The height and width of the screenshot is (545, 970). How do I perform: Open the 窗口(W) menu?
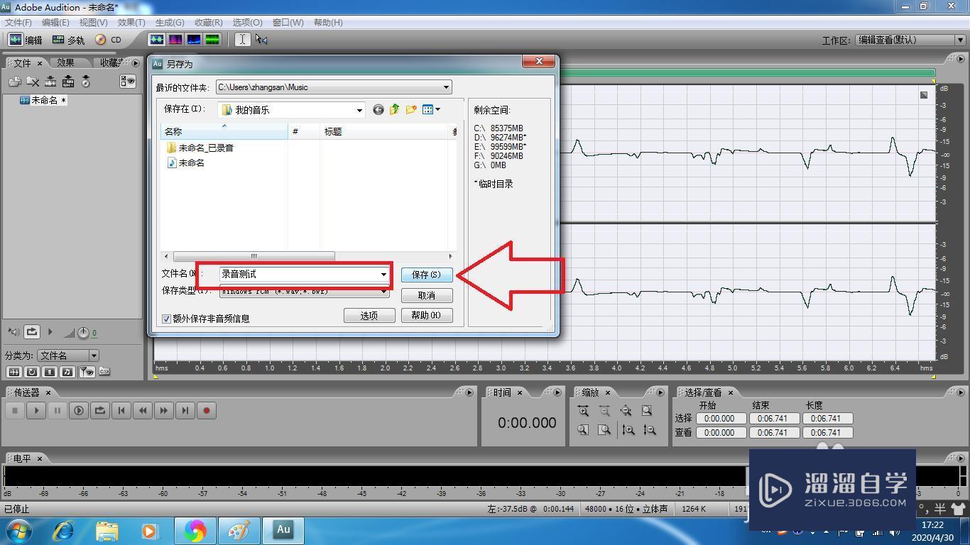tap(288, 23)
